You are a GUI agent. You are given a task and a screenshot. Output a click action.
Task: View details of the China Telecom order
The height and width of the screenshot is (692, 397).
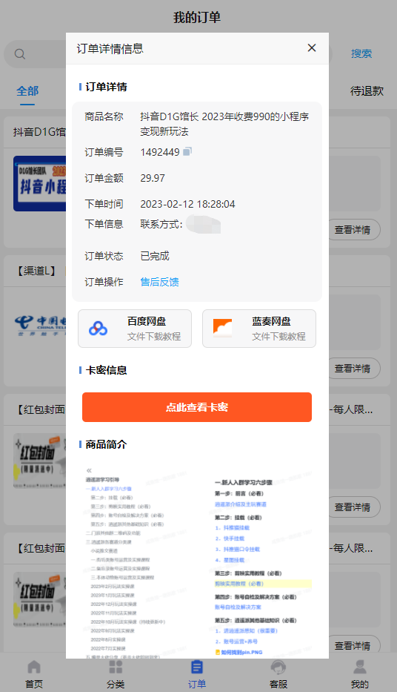(353, 368)
